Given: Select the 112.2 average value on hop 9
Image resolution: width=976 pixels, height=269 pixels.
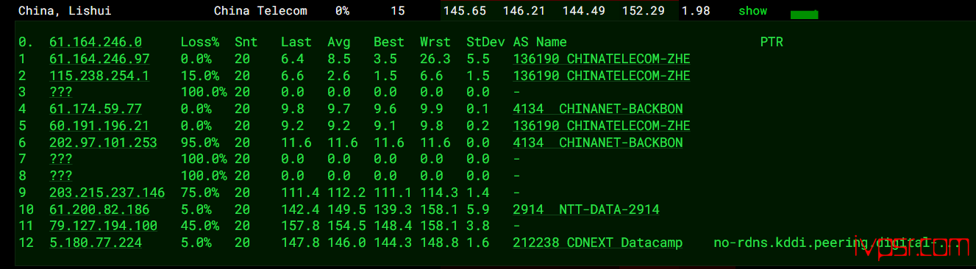Looking at the screenshot, I should pyautogui.click(x=346, y=193).
